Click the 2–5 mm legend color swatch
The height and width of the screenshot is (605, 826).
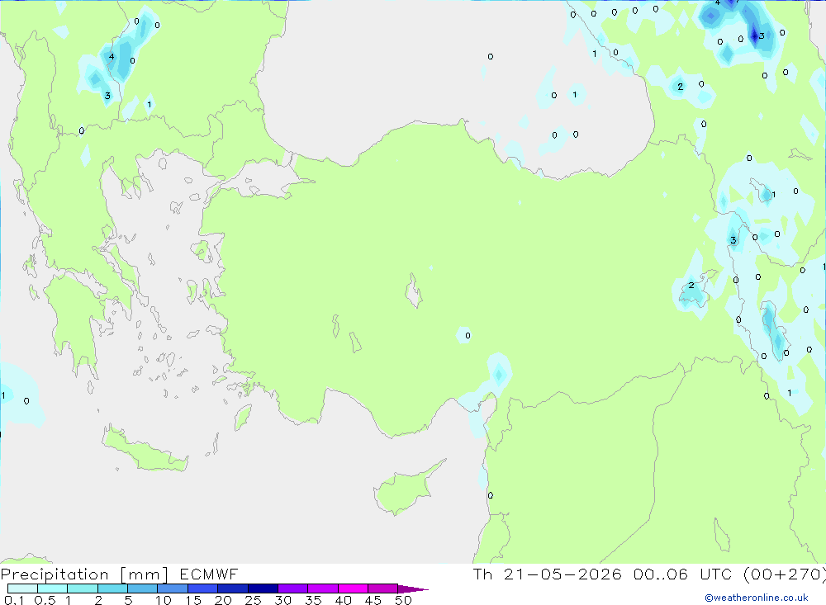(x=112, y=588)
